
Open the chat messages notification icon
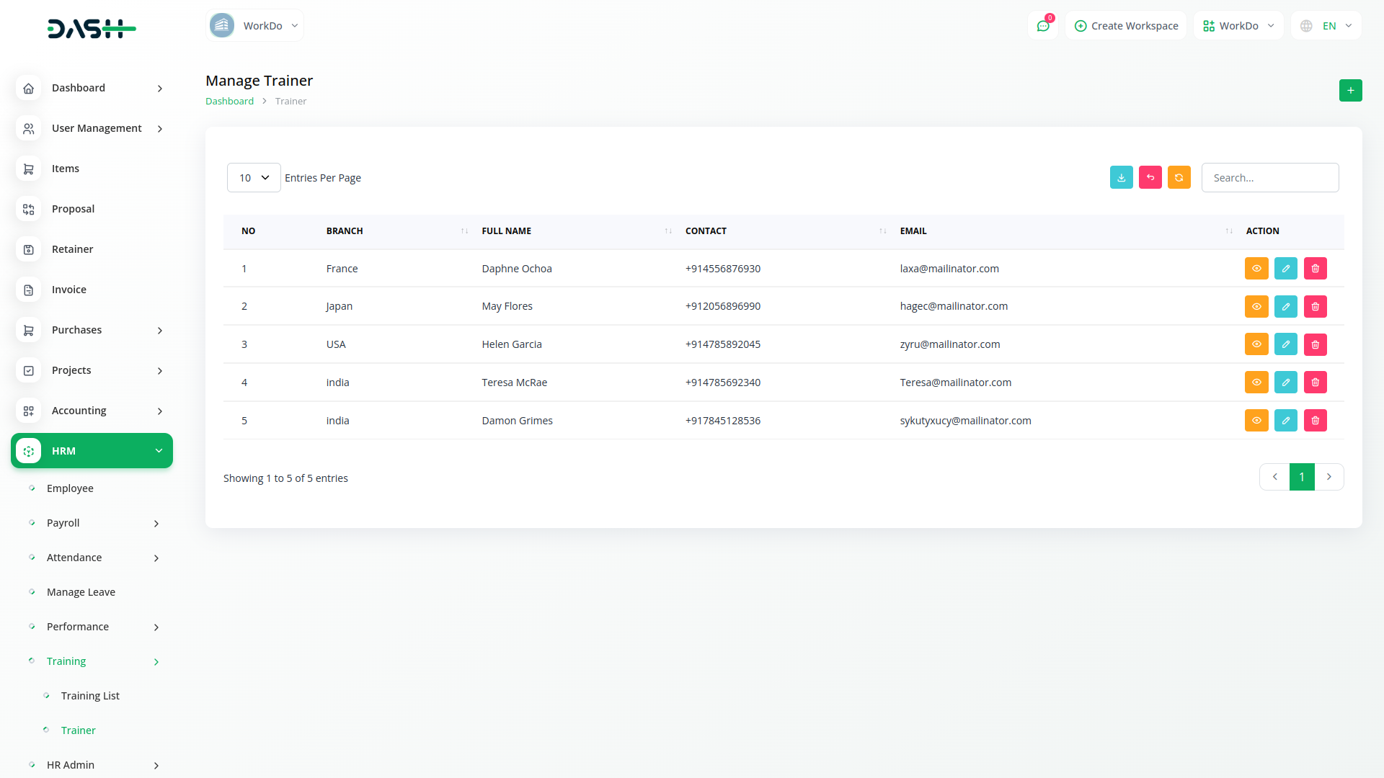coord(1043,26)
